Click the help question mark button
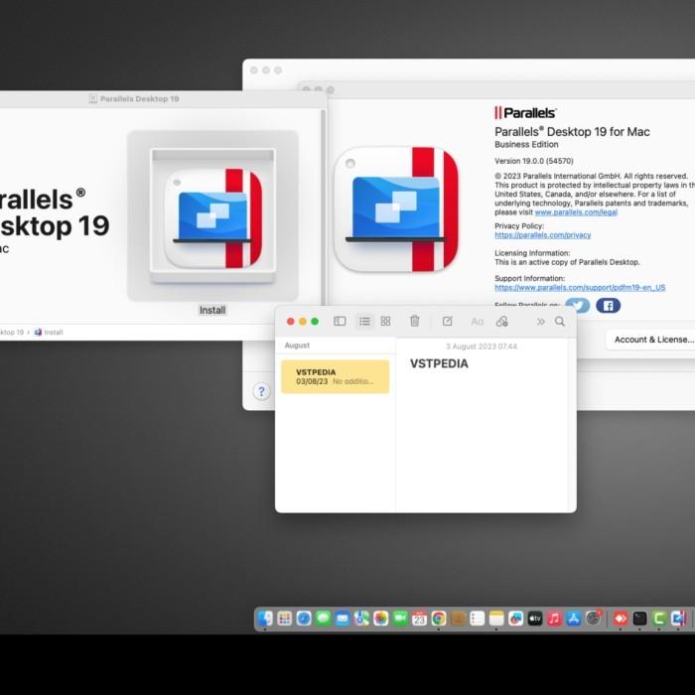 coord(261,391)
